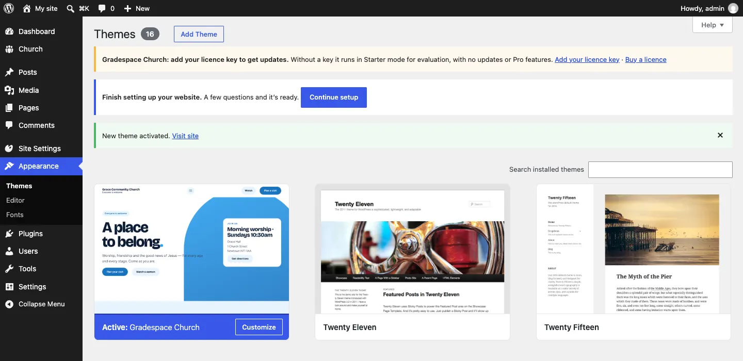The width and height of the screenshot is (743, 361).
Task: Click the home icon beside My site
Action: (x=27, y=8)
